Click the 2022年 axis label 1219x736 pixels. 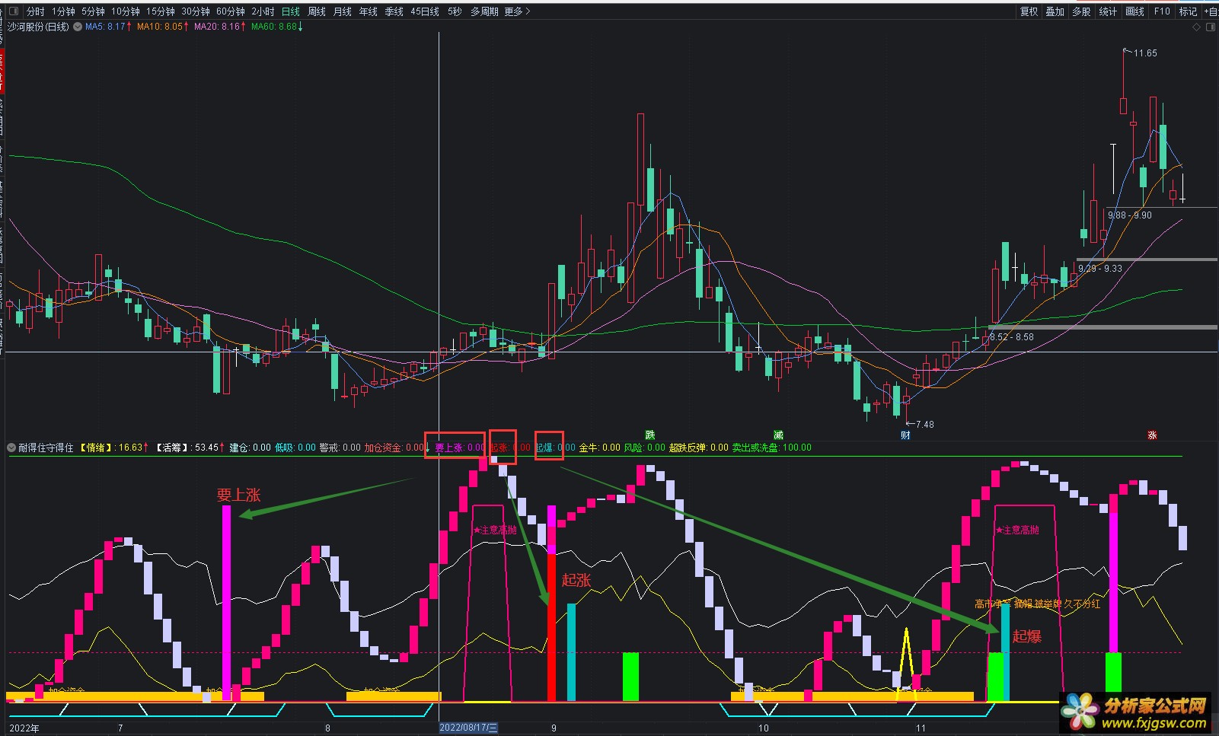click(24, 728)
